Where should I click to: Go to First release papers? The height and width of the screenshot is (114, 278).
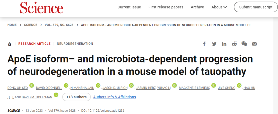point(166,7)
